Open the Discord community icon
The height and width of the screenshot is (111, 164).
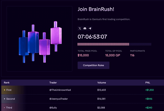click(85, 29)
